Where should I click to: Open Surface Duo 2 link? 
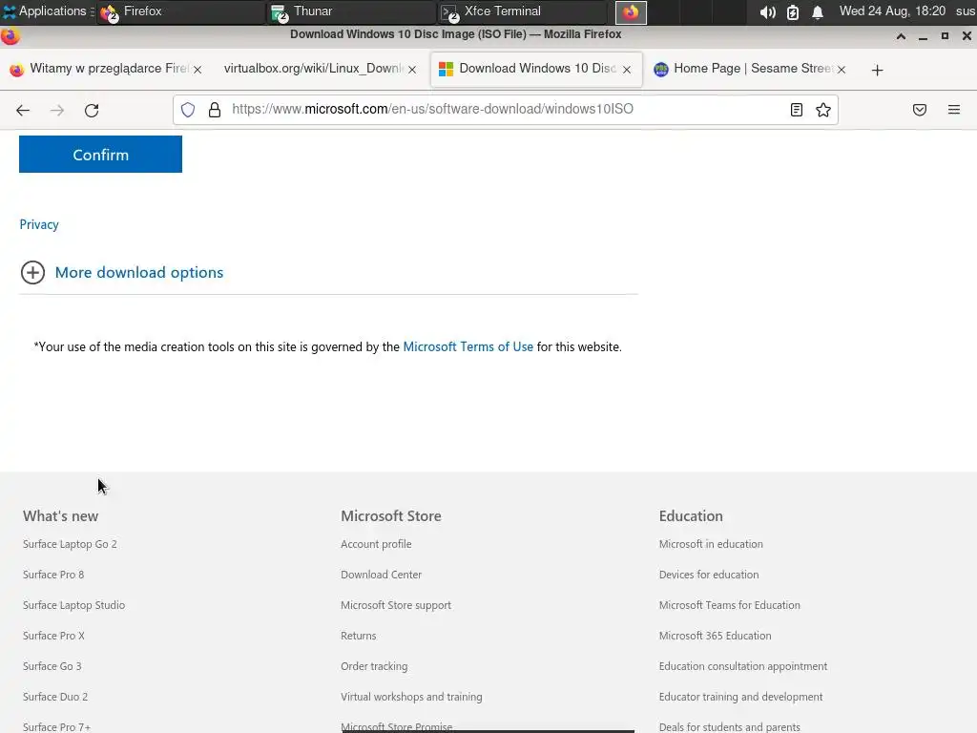coord(55,697)
